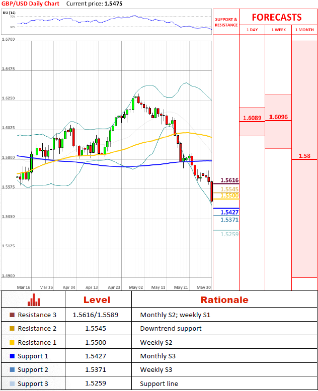
Task: Click the 1.58 one-month forecast value
Action: pyautogui.click(x=304, y=156)
